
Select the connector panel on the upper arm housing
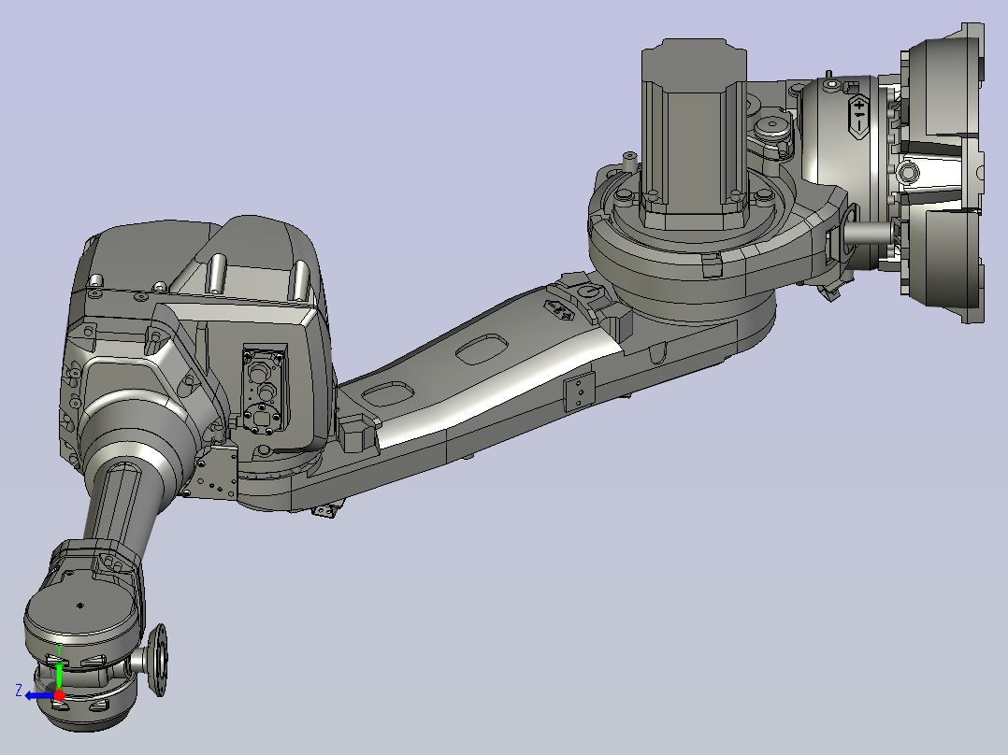click(x=264, y=391)
